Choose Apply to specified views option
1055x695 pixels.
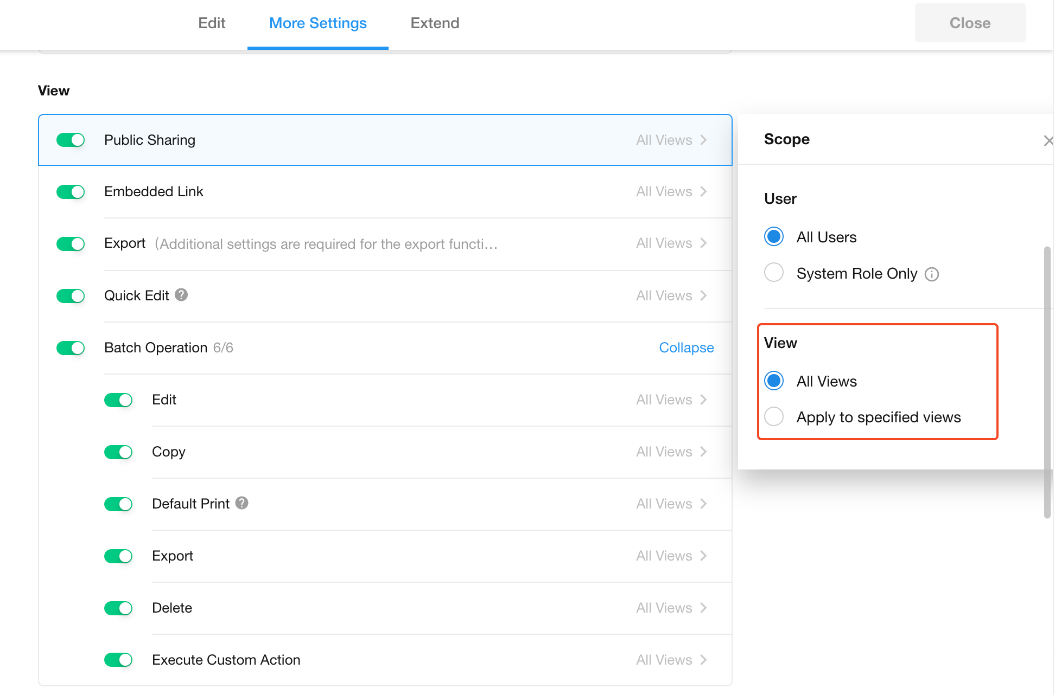[774, 417]
